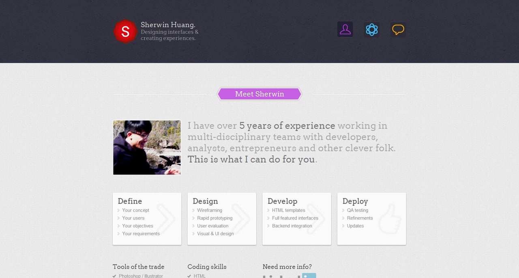Open the profile person icon in top navigation
The width and height of the screenshot is (519, 278).
pyautogui.click(x=345, y=29)
